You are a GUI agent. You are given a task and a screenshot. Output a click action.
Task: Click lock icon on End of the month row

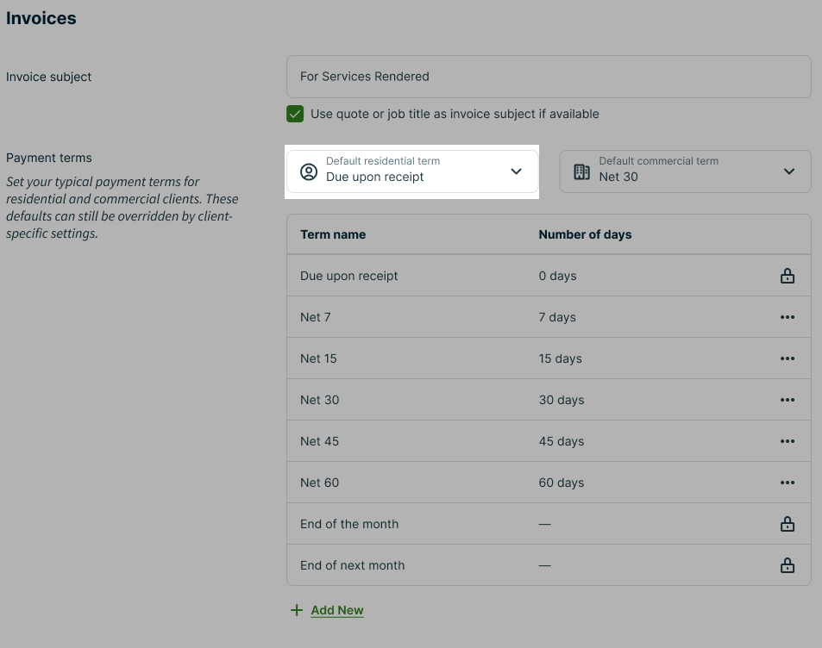[787, 524]
